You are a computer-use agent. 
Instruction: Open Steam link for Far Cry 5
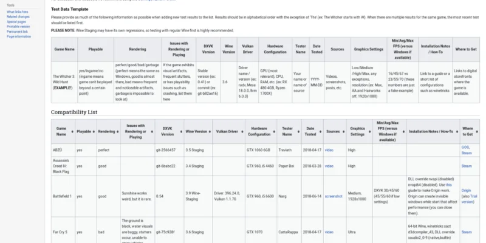(467, 232)
